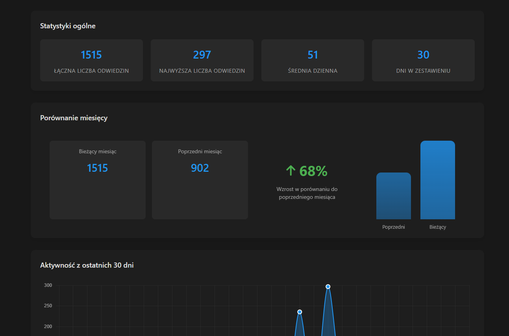
Task: Select the 297 highest visits value
Action: click(x=202, y=55)
